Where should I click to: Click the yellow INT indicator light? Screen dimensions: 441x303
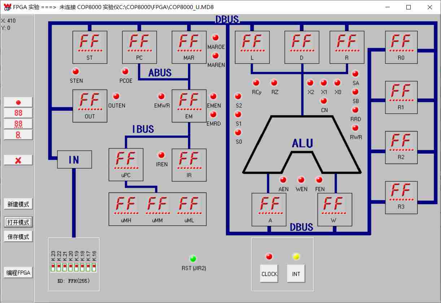(296, 256)
